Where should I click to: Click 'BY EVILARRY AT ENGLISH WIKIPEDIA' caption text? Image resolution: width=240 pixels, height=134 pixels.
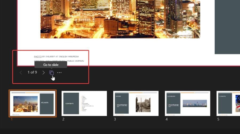[61, 57]
